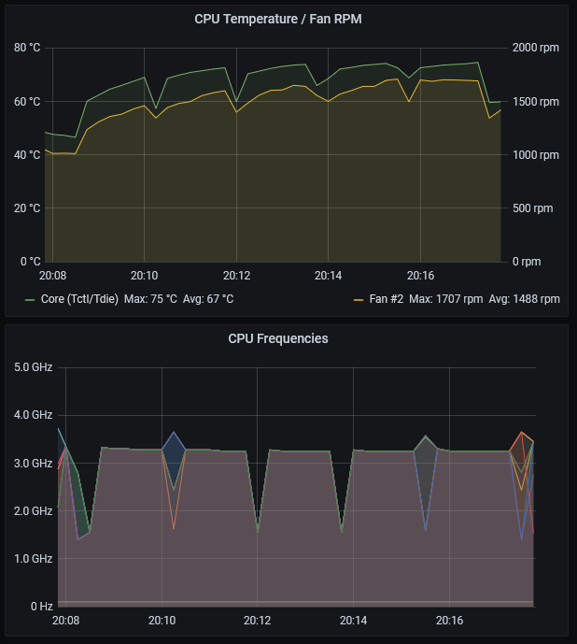Open the CPU Frequencies panel title menu
Image resolution: width=577 pixels, height=644 pixels.
pos(277,338)
